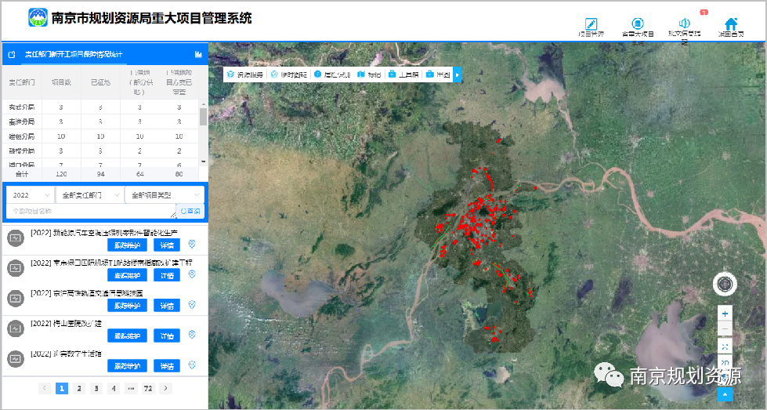Open the temporary layer tool in map toolbar
The width and height of the screenshot is (767, 410).
(x=288, y=74)
